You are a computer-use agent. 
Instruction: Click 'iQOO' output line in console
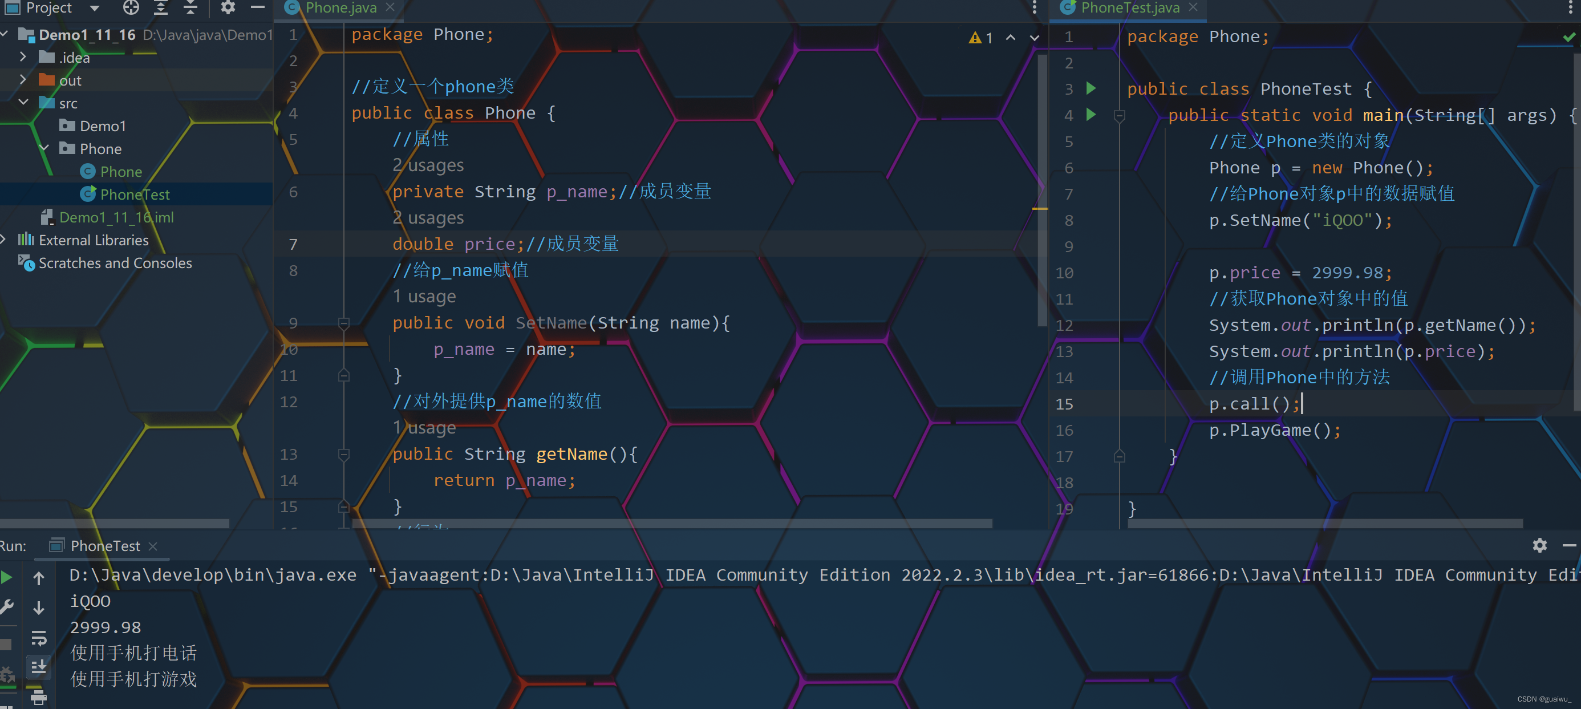[90, 601]
